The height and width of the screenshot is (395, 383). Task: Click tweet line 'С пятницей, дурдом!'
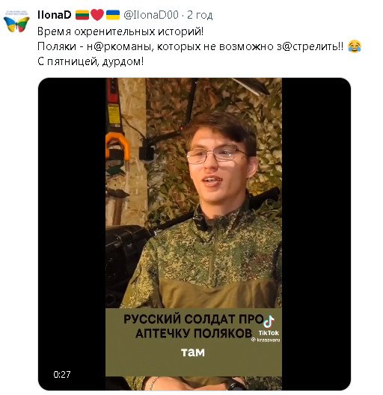(x=91, y=61)
